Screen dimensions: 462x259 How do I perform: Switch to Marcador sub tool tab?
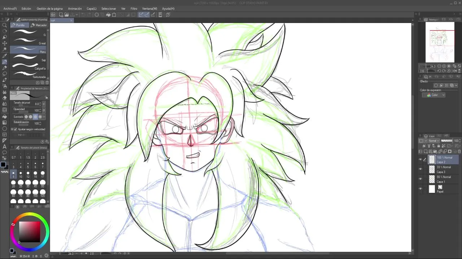click(x=39, y=25)
